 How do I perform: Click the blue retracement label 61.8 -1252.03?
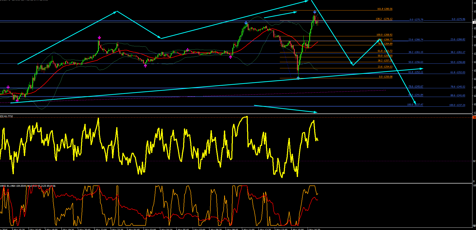[458, 72]
